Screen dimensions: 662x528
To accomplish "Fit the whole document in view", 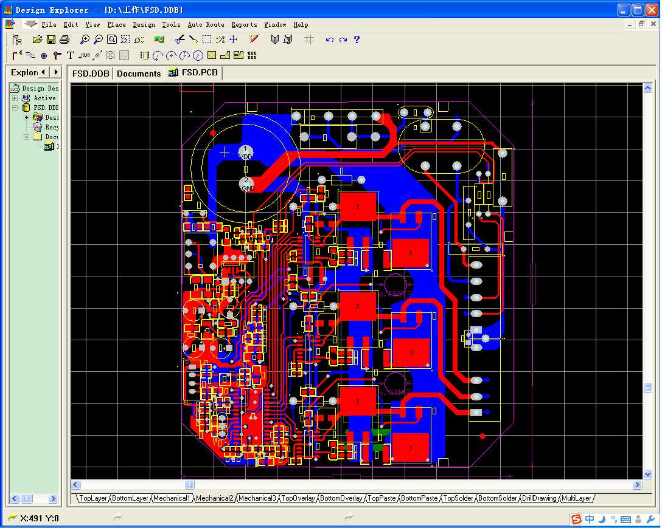I will click(111, 39).
